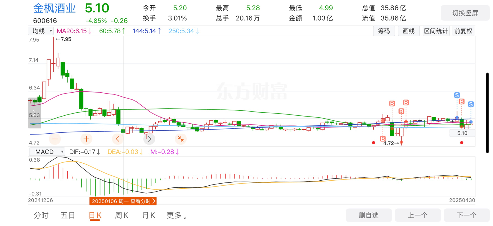Click the 144:5.14 moving average label
The height and width of the screenshot is (226, 493).
147,31
